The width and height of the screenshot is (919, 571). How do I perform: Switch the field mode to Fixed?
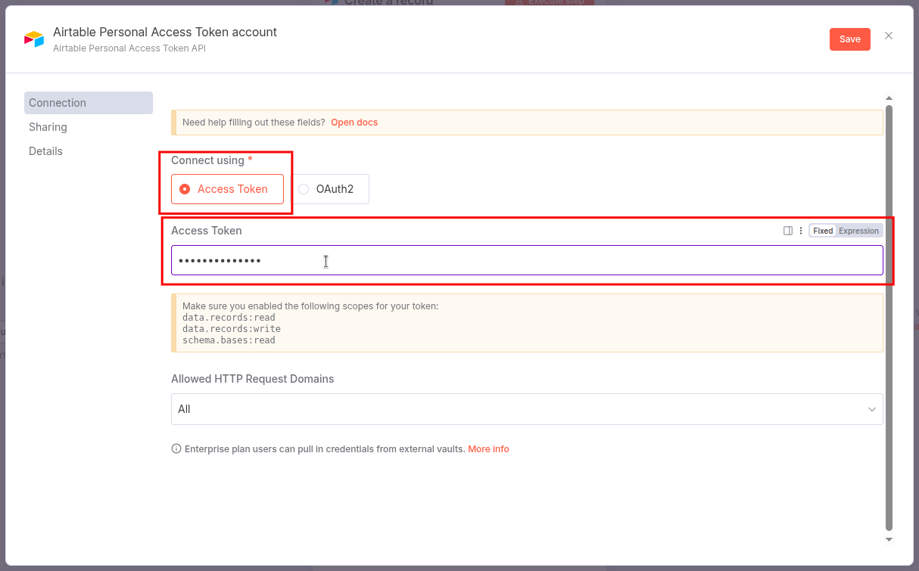823,231
